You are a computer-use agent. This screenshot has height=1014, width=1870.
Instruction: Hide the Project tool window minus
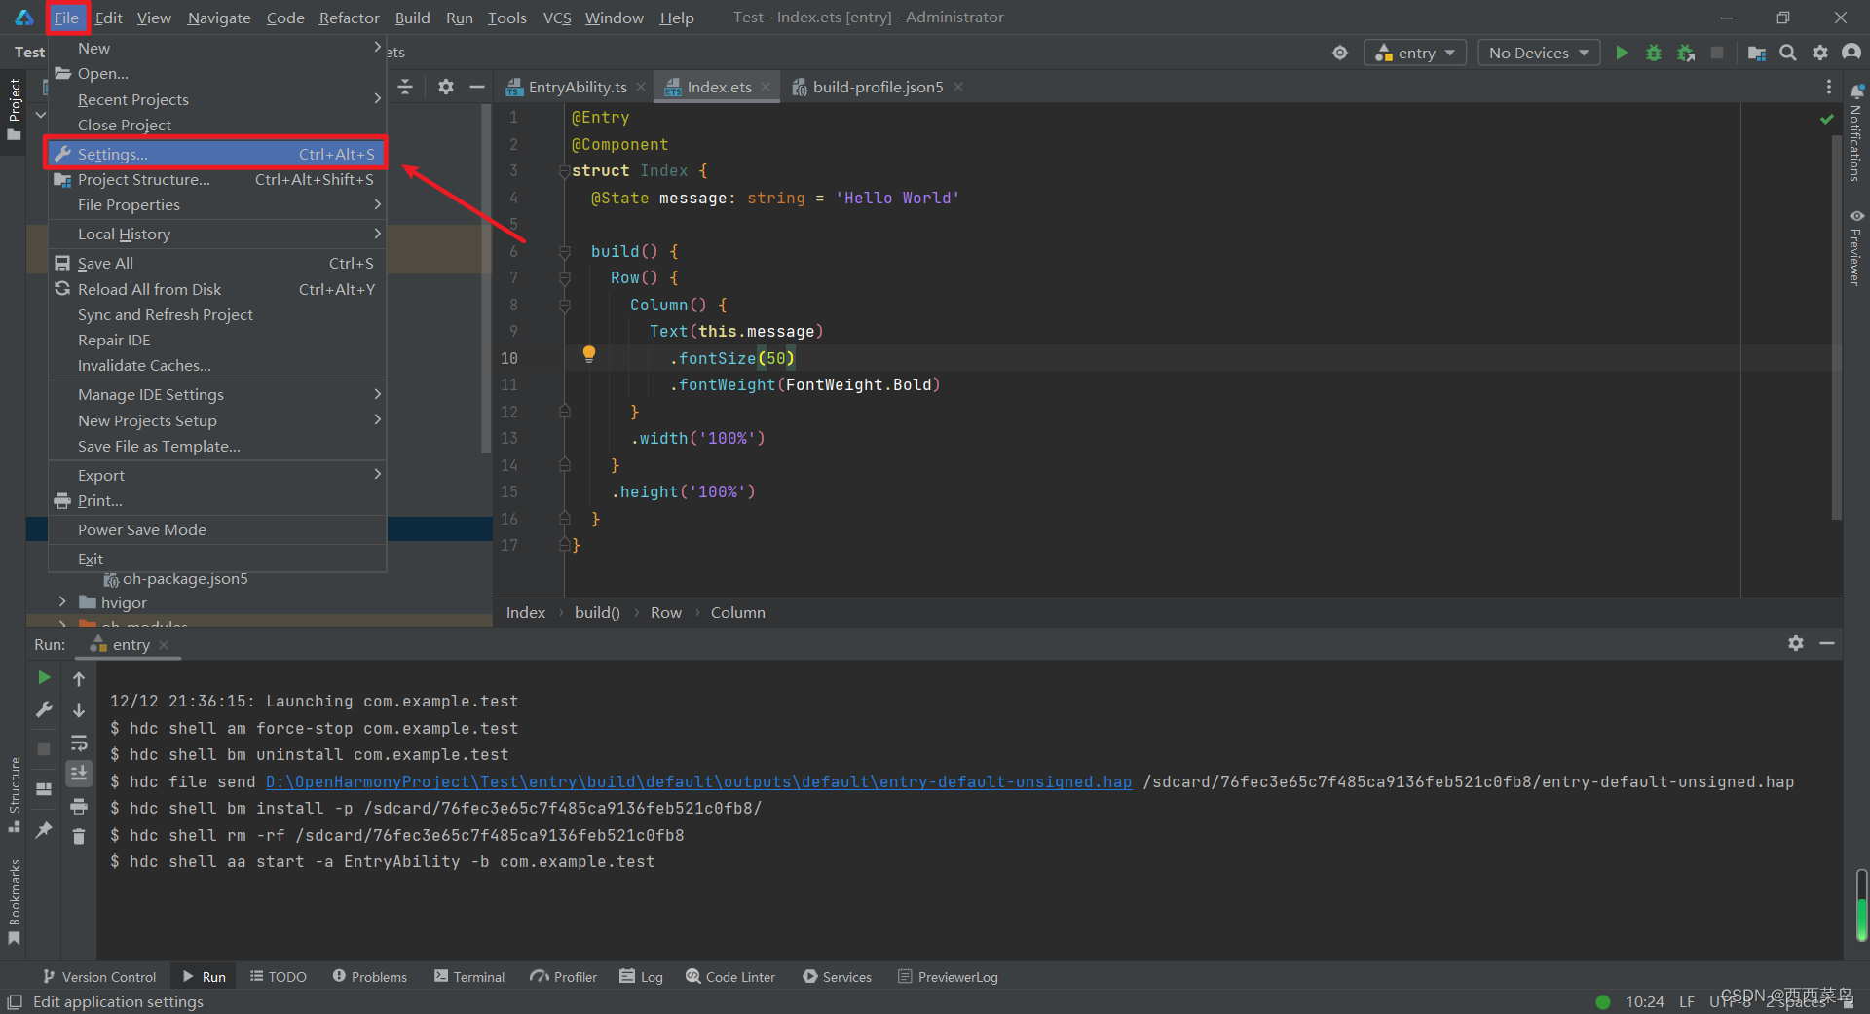[x=477, y=87]
